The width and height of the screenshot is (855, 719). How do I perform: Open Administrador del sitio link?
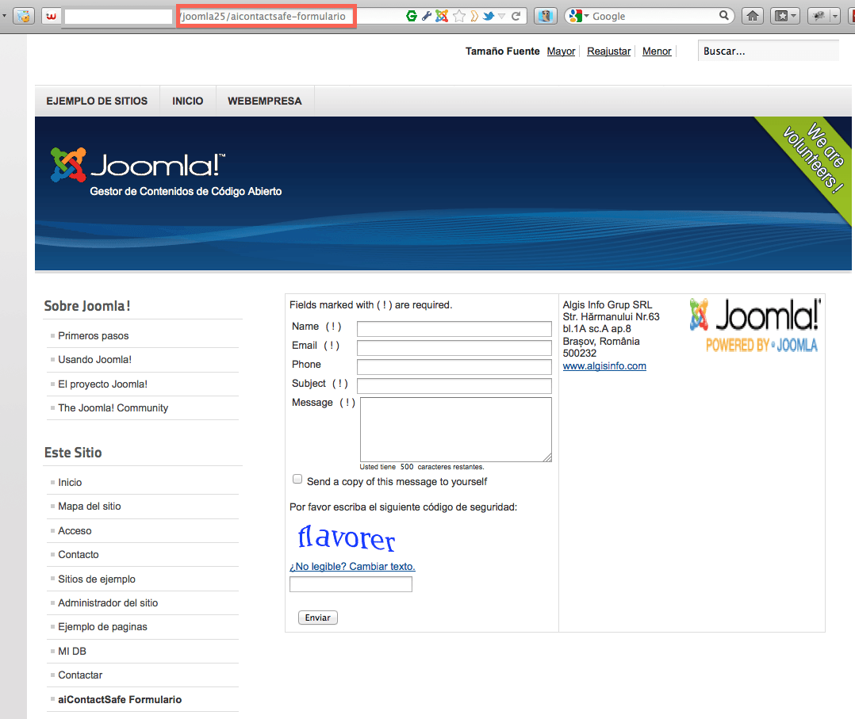[108, 603]
